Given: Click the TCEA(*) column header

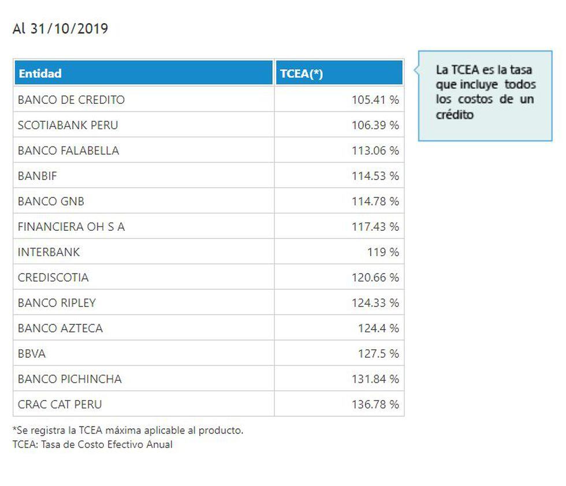Looking at the screenshot, I should click(x=301, y=73).
